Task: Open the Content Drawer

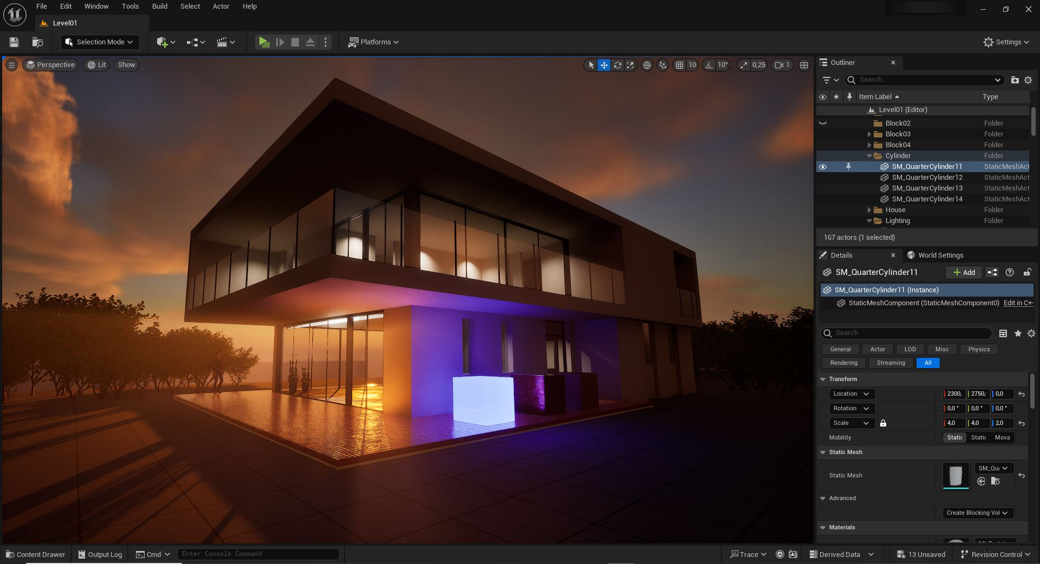Action: [36, 554]
